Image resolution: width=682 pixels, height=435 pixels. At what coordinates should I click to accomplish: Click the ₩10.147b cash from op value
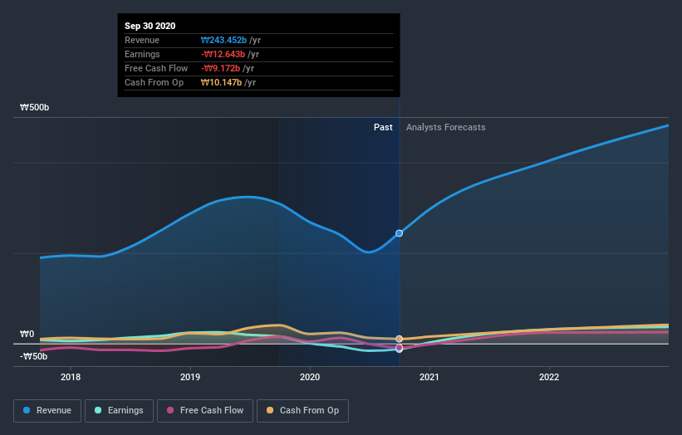222,82
